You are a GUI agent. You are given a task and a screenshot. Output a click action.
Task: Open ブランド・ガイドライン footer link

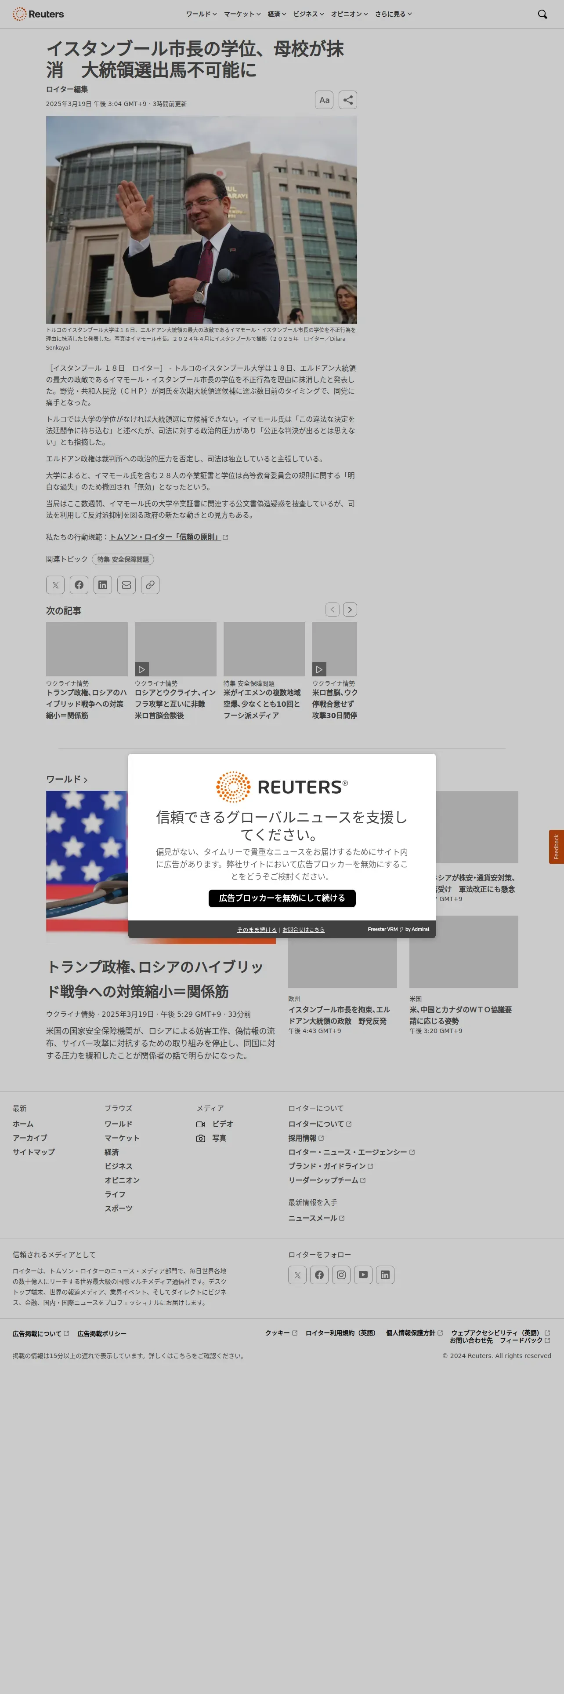click(x=330, y=1166)
